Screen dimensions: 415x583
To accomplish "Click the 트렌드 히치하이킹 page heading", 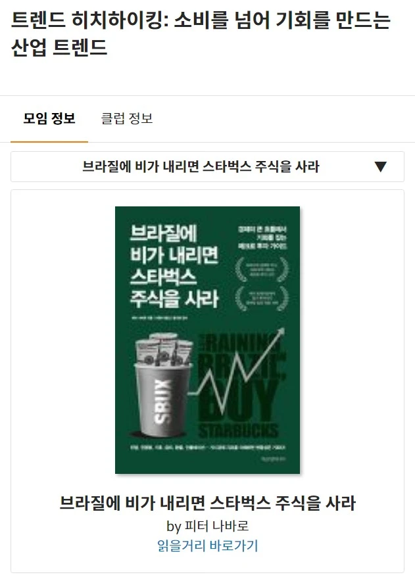I will [201, 34].
